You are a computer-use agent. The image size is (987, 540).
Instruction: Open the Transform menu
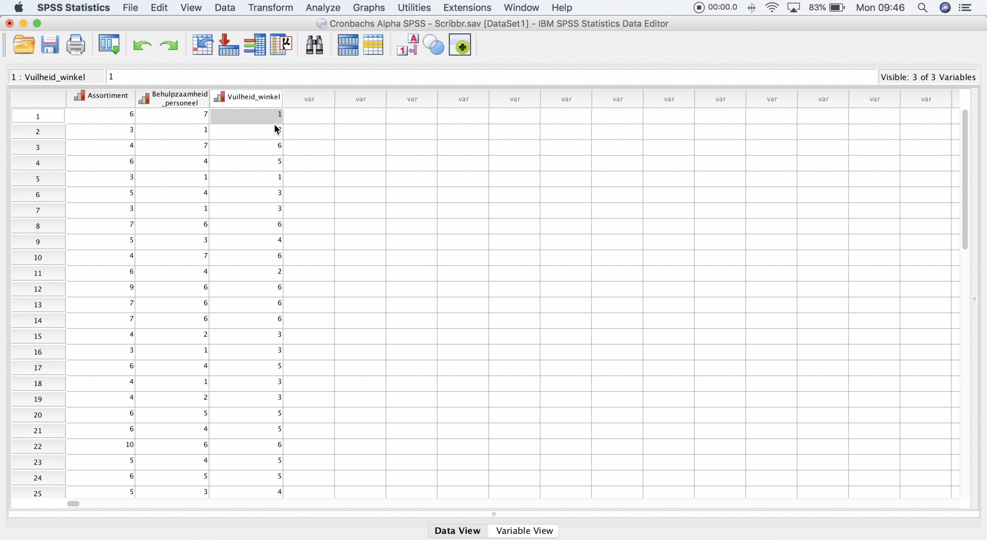click(270, 8)
